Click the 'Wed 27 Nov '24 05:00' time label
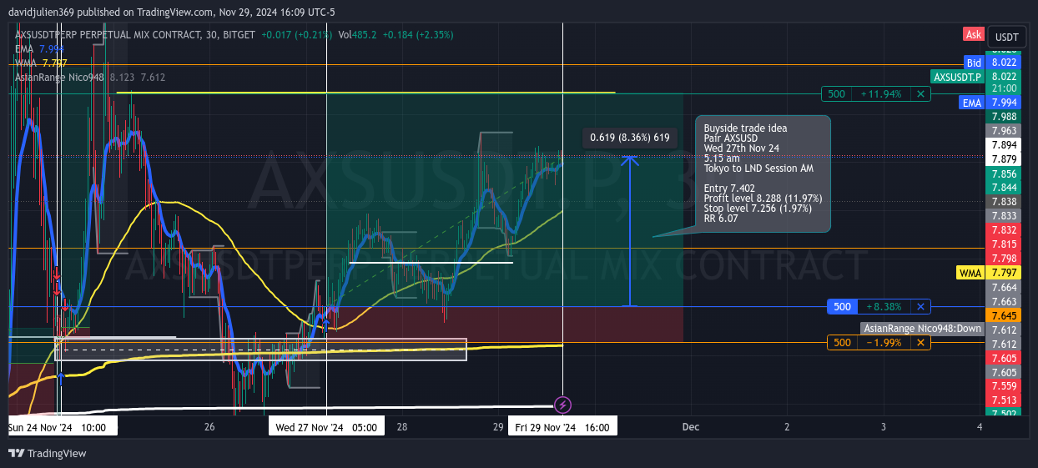Image resolution: width=1038 pixels, height=468 pixels. 326,427
